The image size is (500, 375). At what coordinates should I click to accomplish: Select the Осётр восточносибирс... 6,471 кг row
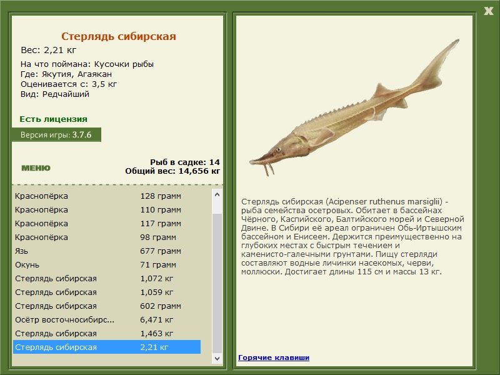[x=107, y=319]
